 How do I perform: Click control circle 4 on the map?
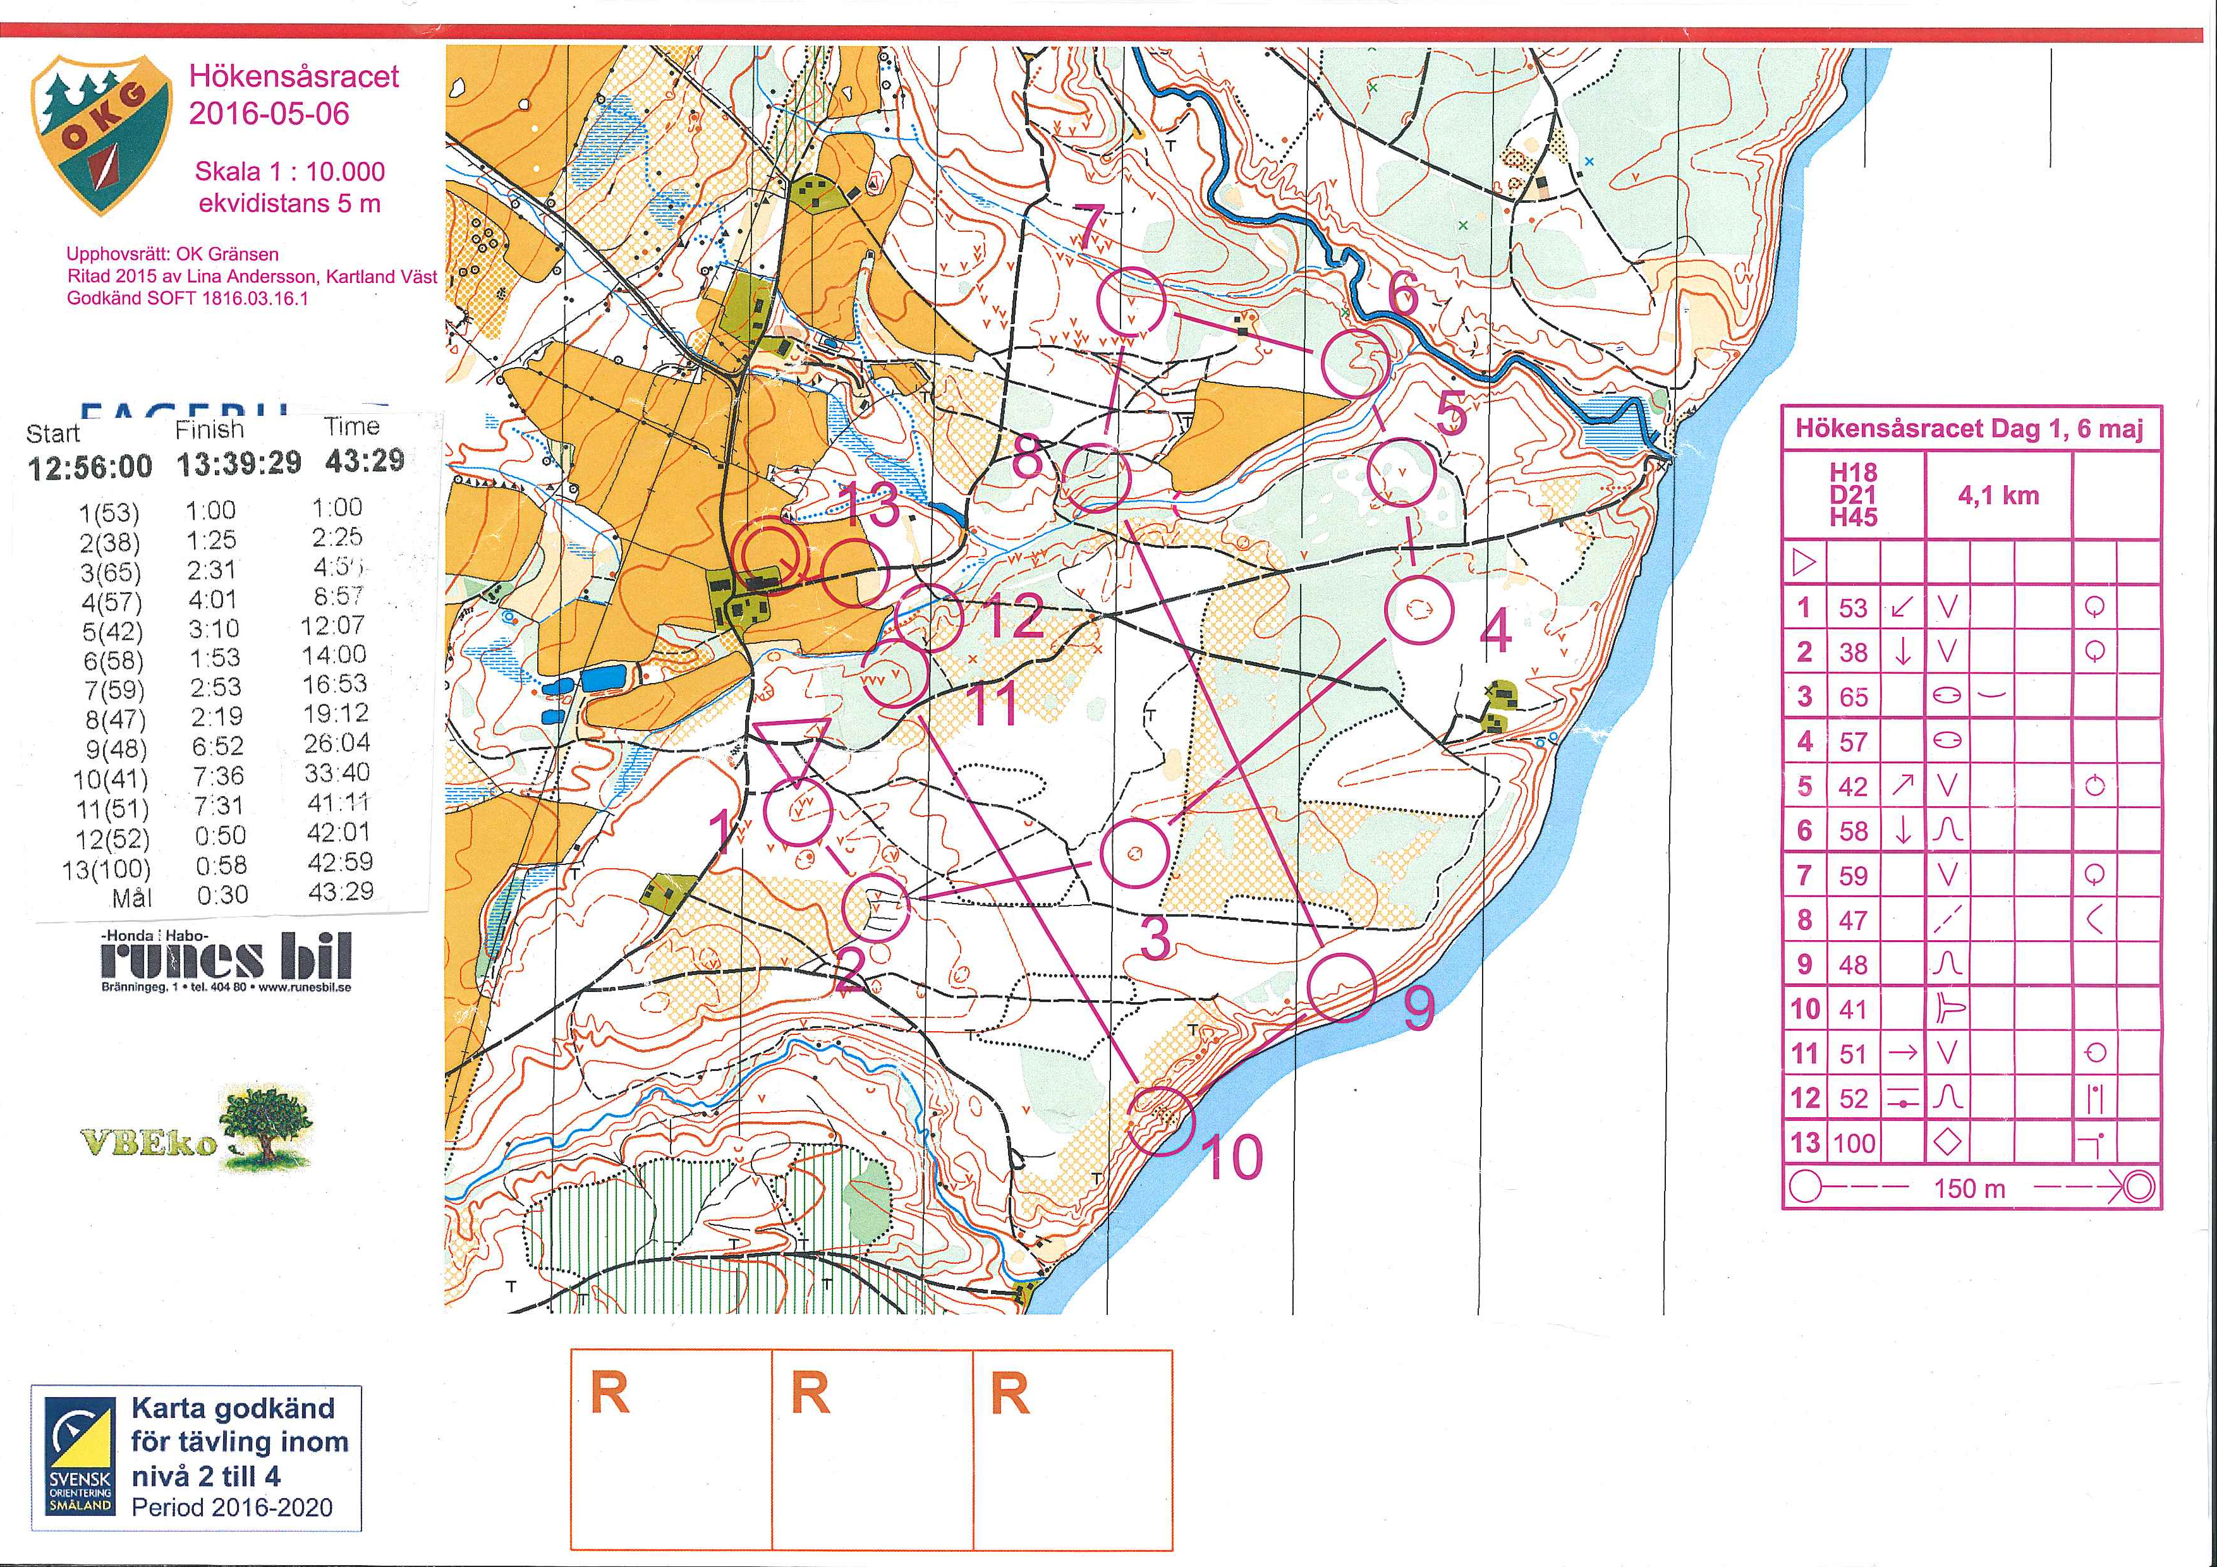tap(1419, 609)
